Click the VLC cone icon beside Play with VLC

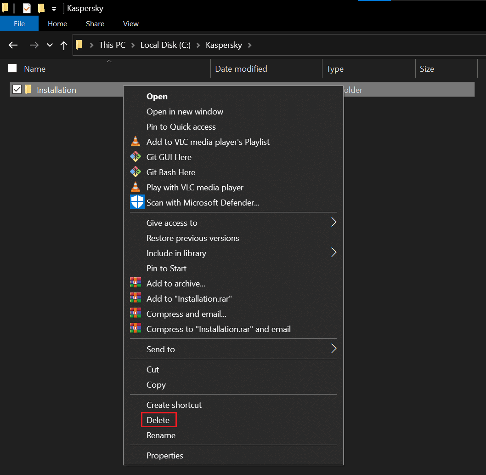pos(136,187)
